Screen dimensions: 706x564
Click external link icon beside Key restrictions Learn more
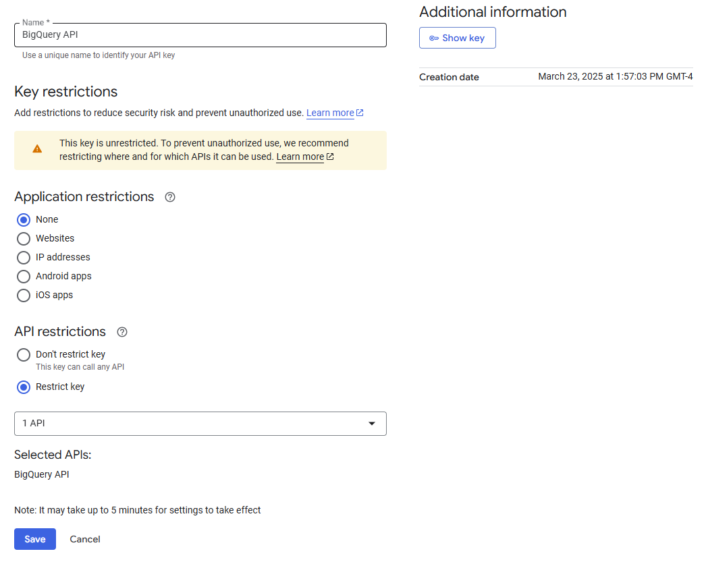pyautogui.click(x=360, y=113)
